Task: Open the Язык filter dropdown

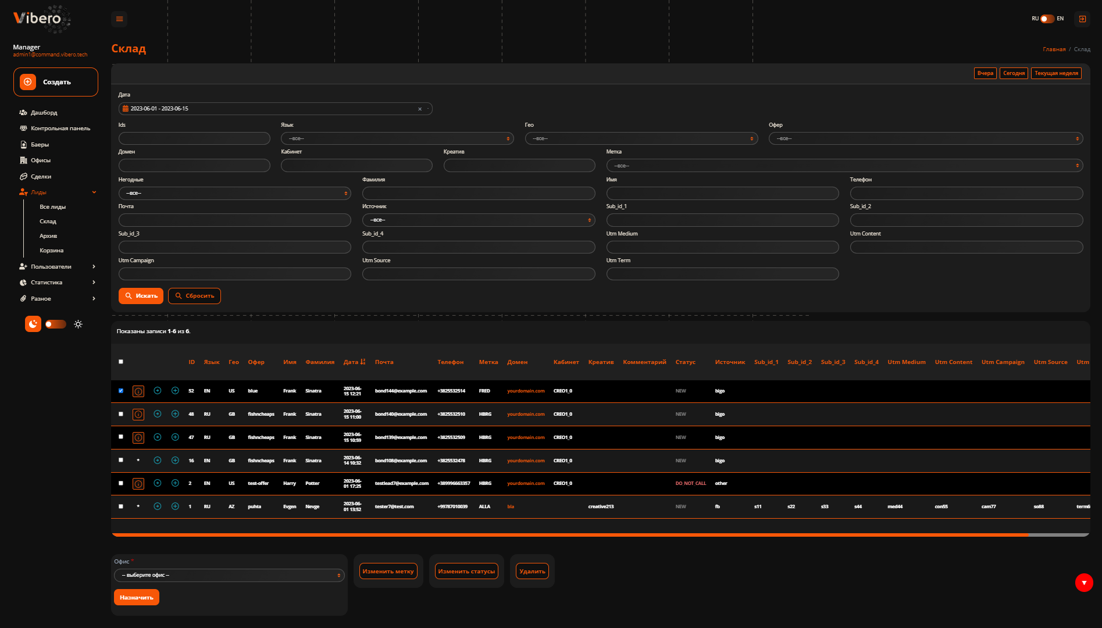Action: point(397,138)
